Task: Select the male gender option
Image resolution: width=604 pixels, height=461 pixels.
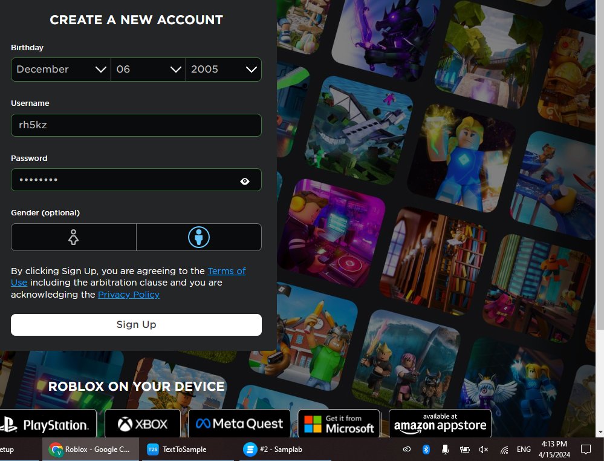Action: click(x=199, y=237)
